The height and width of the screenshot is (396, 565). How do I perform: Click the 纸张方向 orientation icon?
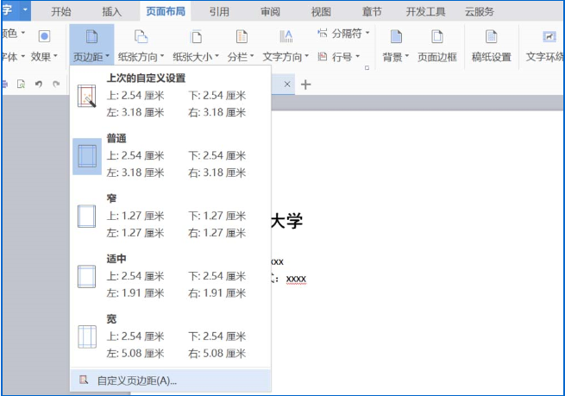click(141, 37)
